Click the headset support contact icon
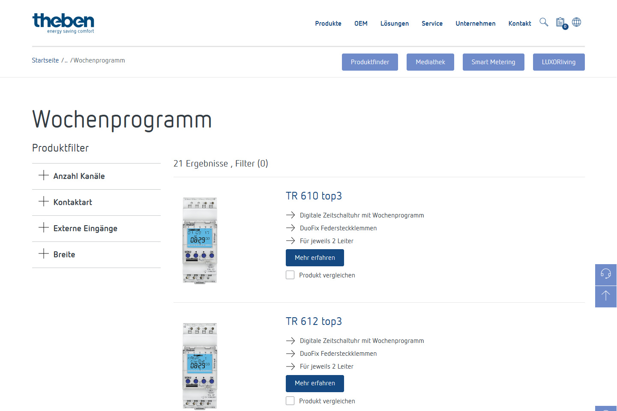The width and height of the screenshot is (617, 411). pyautogui.click(x=606, y=274)
